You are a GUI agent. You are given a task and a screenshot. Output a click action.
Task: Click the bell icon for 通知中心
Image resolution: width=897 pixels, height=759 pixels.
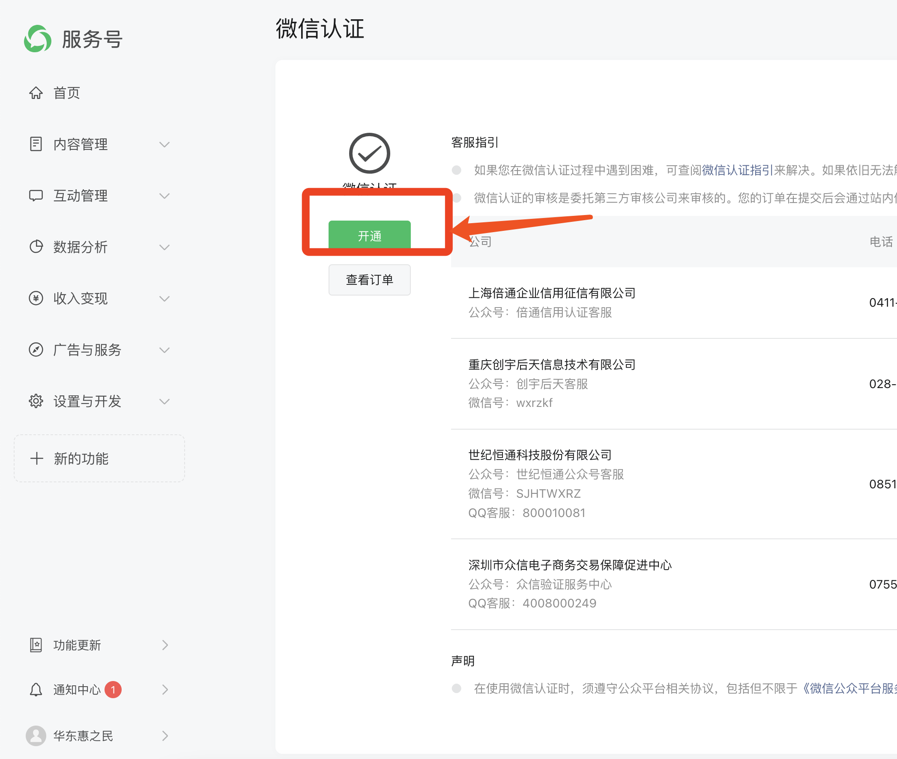point(36,690)
